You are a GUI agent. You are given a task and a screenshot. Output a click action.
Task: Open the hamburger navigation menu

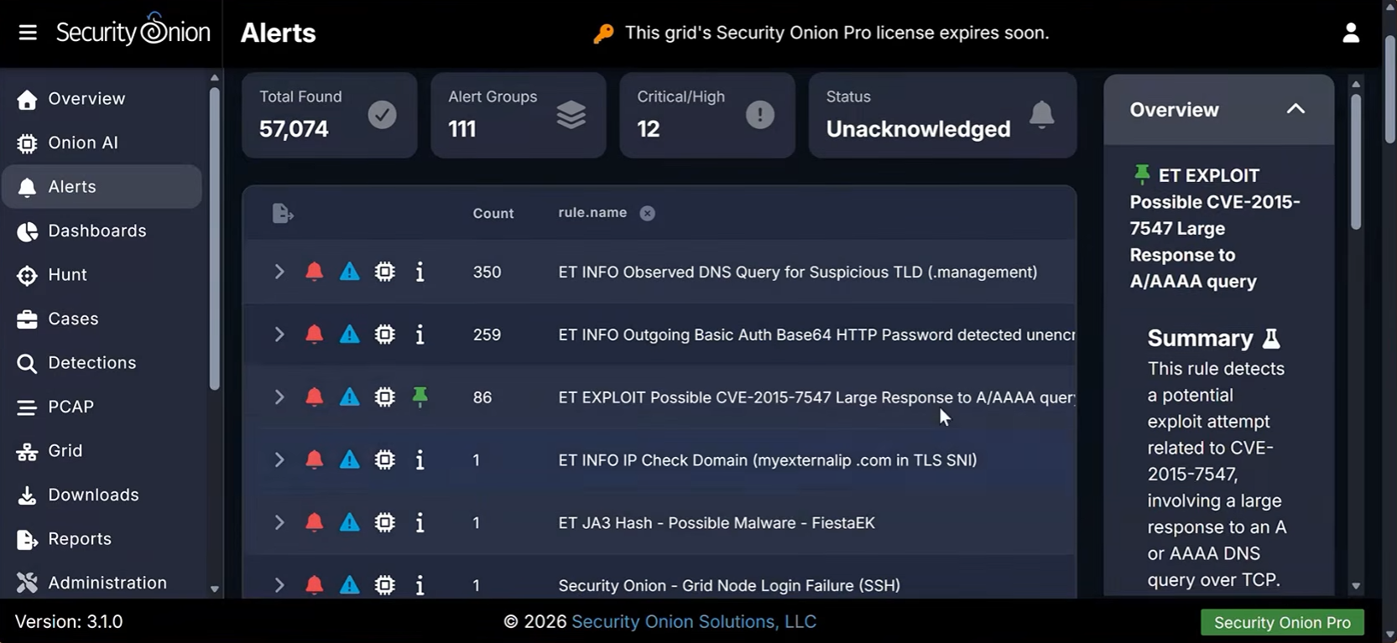[28, 33]
